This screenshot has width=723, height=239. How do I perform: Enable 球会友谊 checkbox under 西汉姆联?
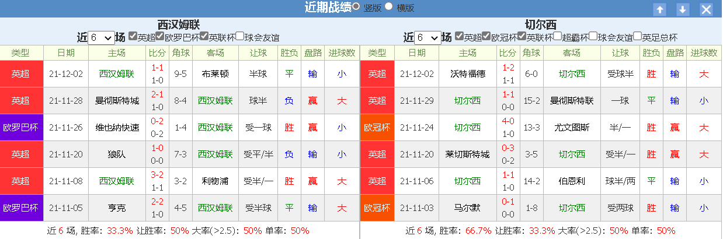pos(239,36)
